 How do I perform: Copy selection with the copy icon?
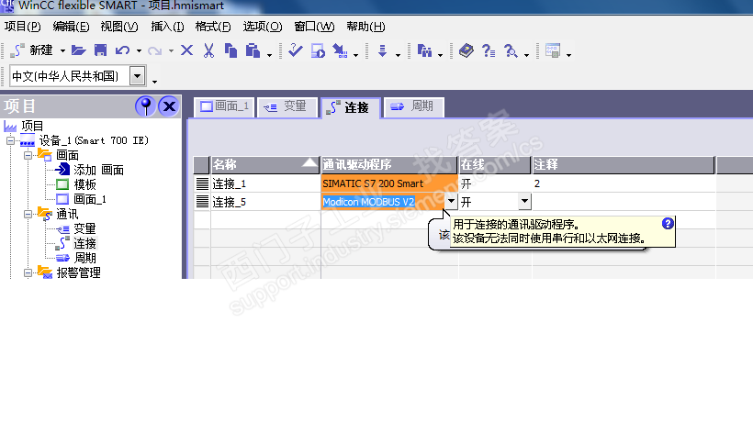pos(231,50)
